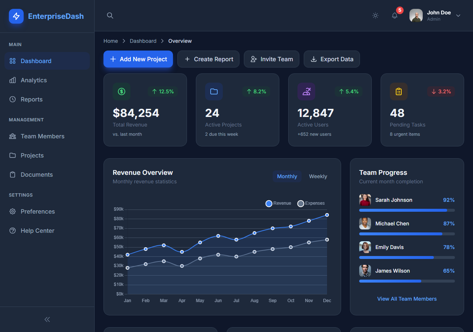Click the yellow clipboard Pending Tasks icon
Image resolution: width=473 pixels, height=332 pixels.
pyautogui.click(x=399, y=91)
